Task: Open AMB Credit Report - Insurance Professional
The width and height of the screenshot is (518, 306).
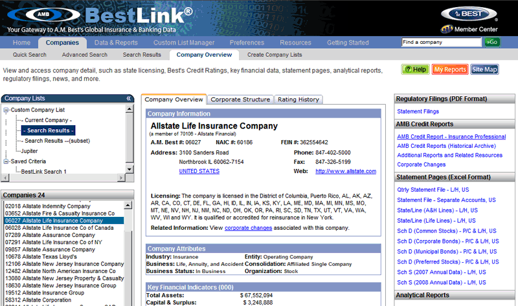Action: pyautogui.click(x=451, y=137)
